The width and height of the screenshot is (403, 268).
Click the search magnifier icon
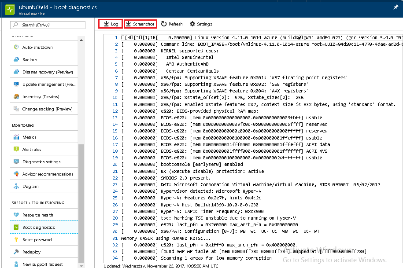click(x=15, y=25)
